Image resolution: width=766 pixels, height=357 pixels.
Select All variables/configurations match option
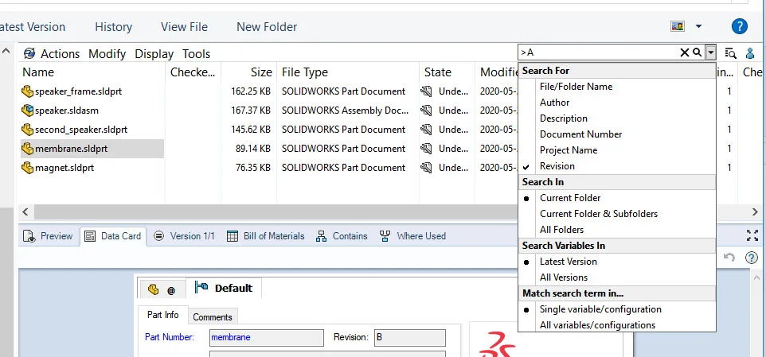(597, 325)
